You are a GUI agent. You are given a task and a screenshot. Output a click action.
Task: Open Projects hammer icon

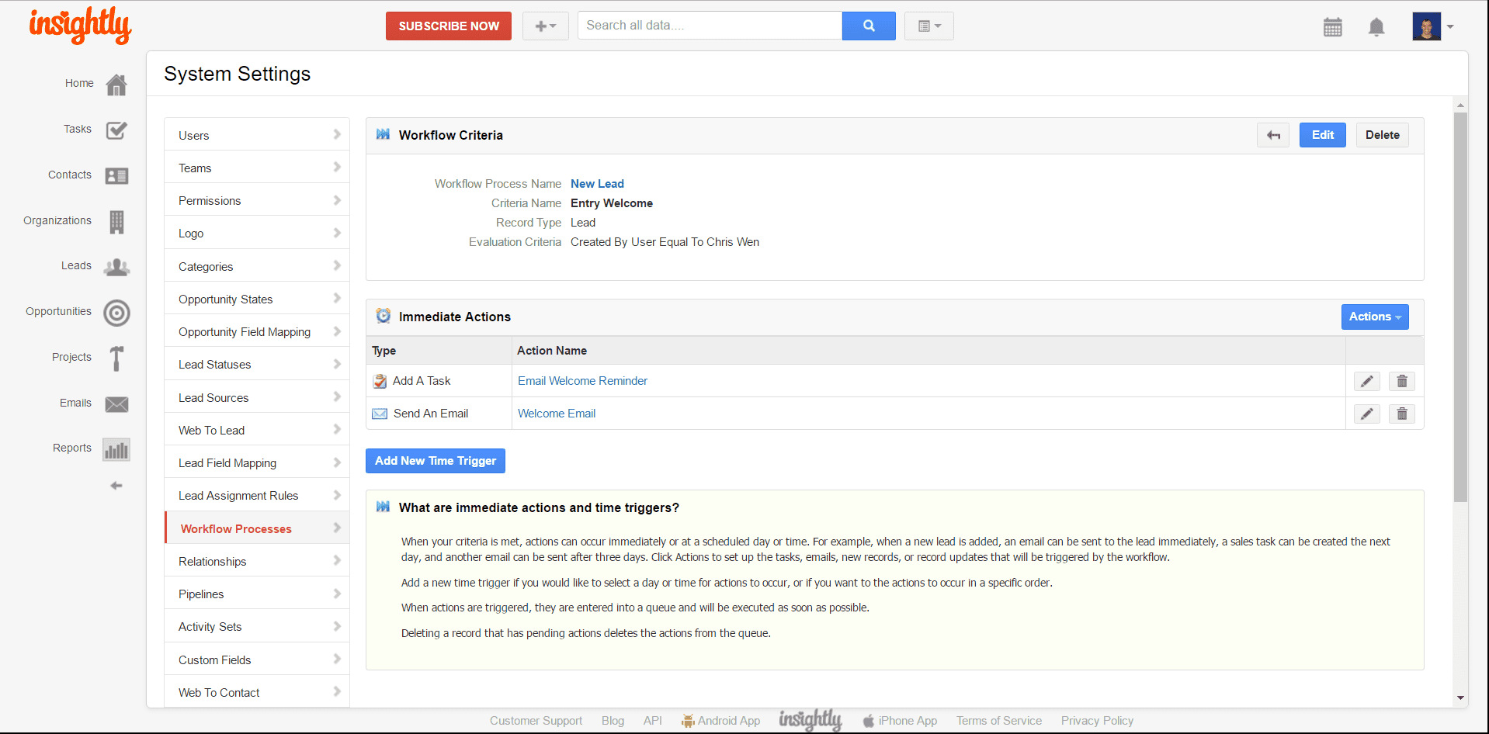(116, 358)
